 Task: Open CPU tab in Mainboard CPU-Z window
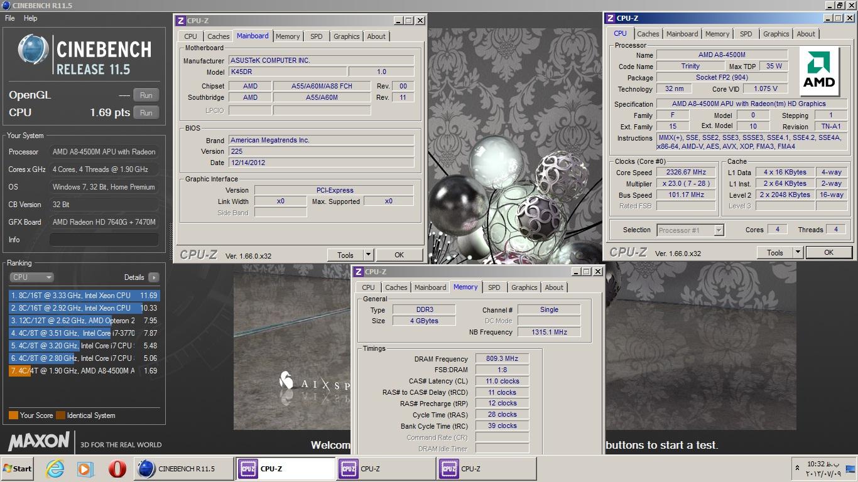(190, 36)
